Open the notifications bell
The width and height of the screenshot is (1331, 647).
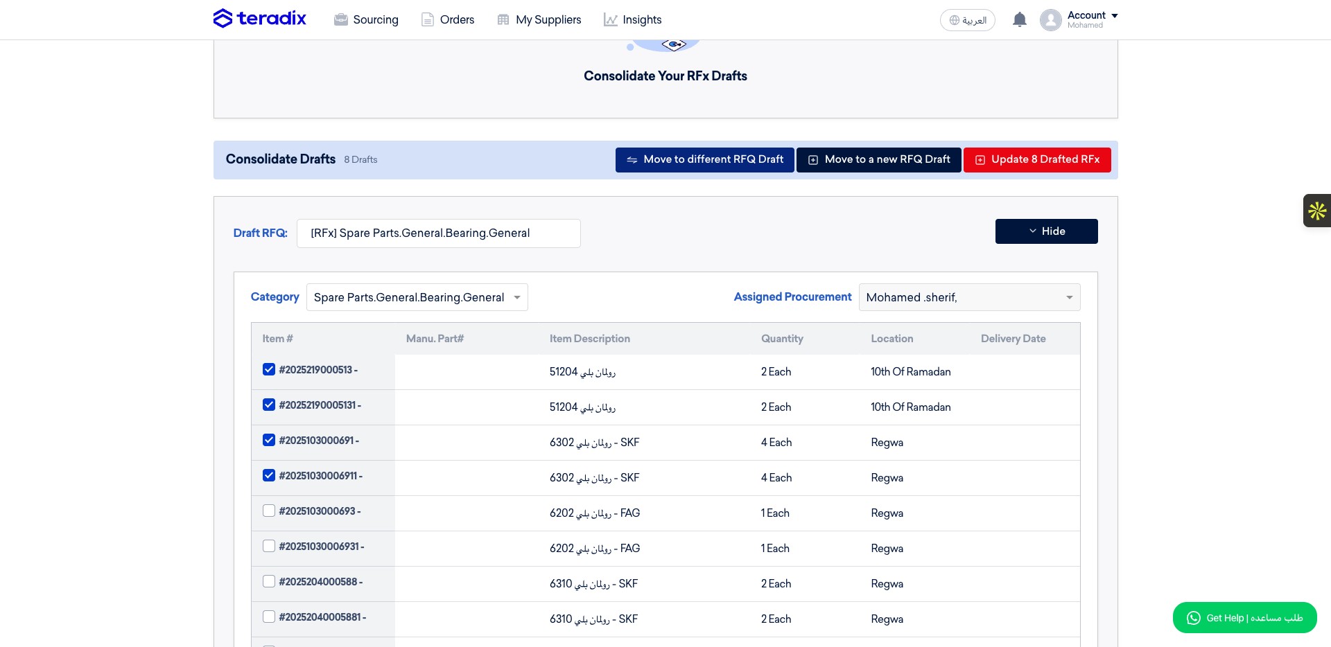(x=1019, y=19)
